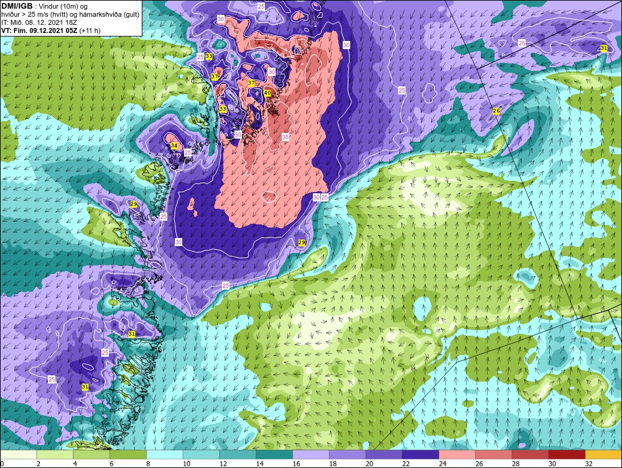This screenshot has height=468, width=622.
Task: Click the white 35 contour label
Action: (x=285, y=137)
